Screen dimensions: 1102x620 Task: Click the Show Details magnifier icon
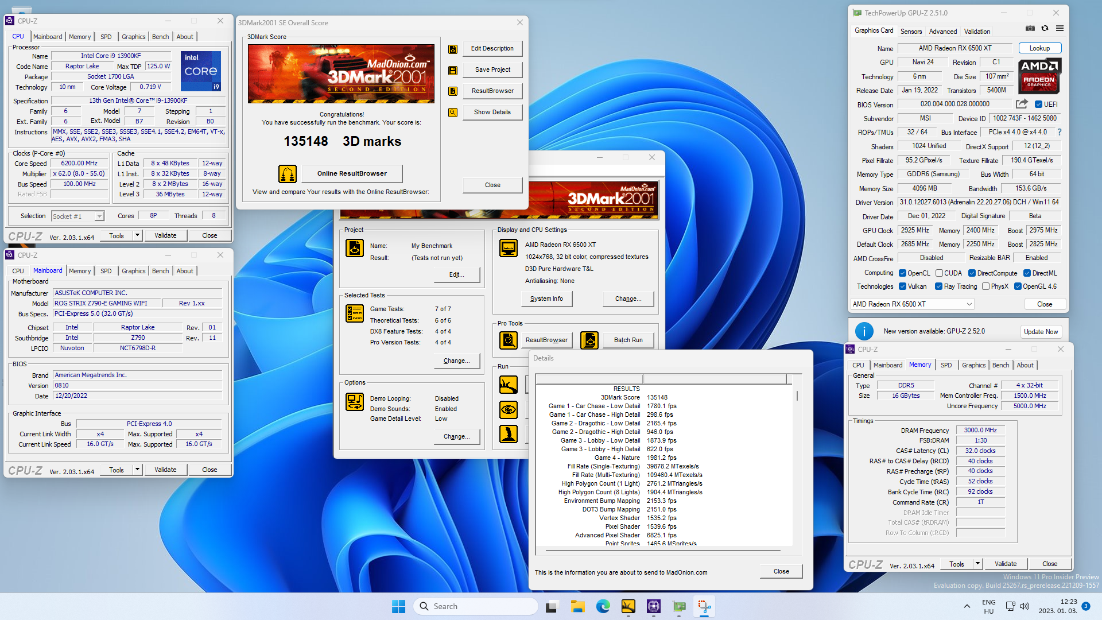point(453,113)
